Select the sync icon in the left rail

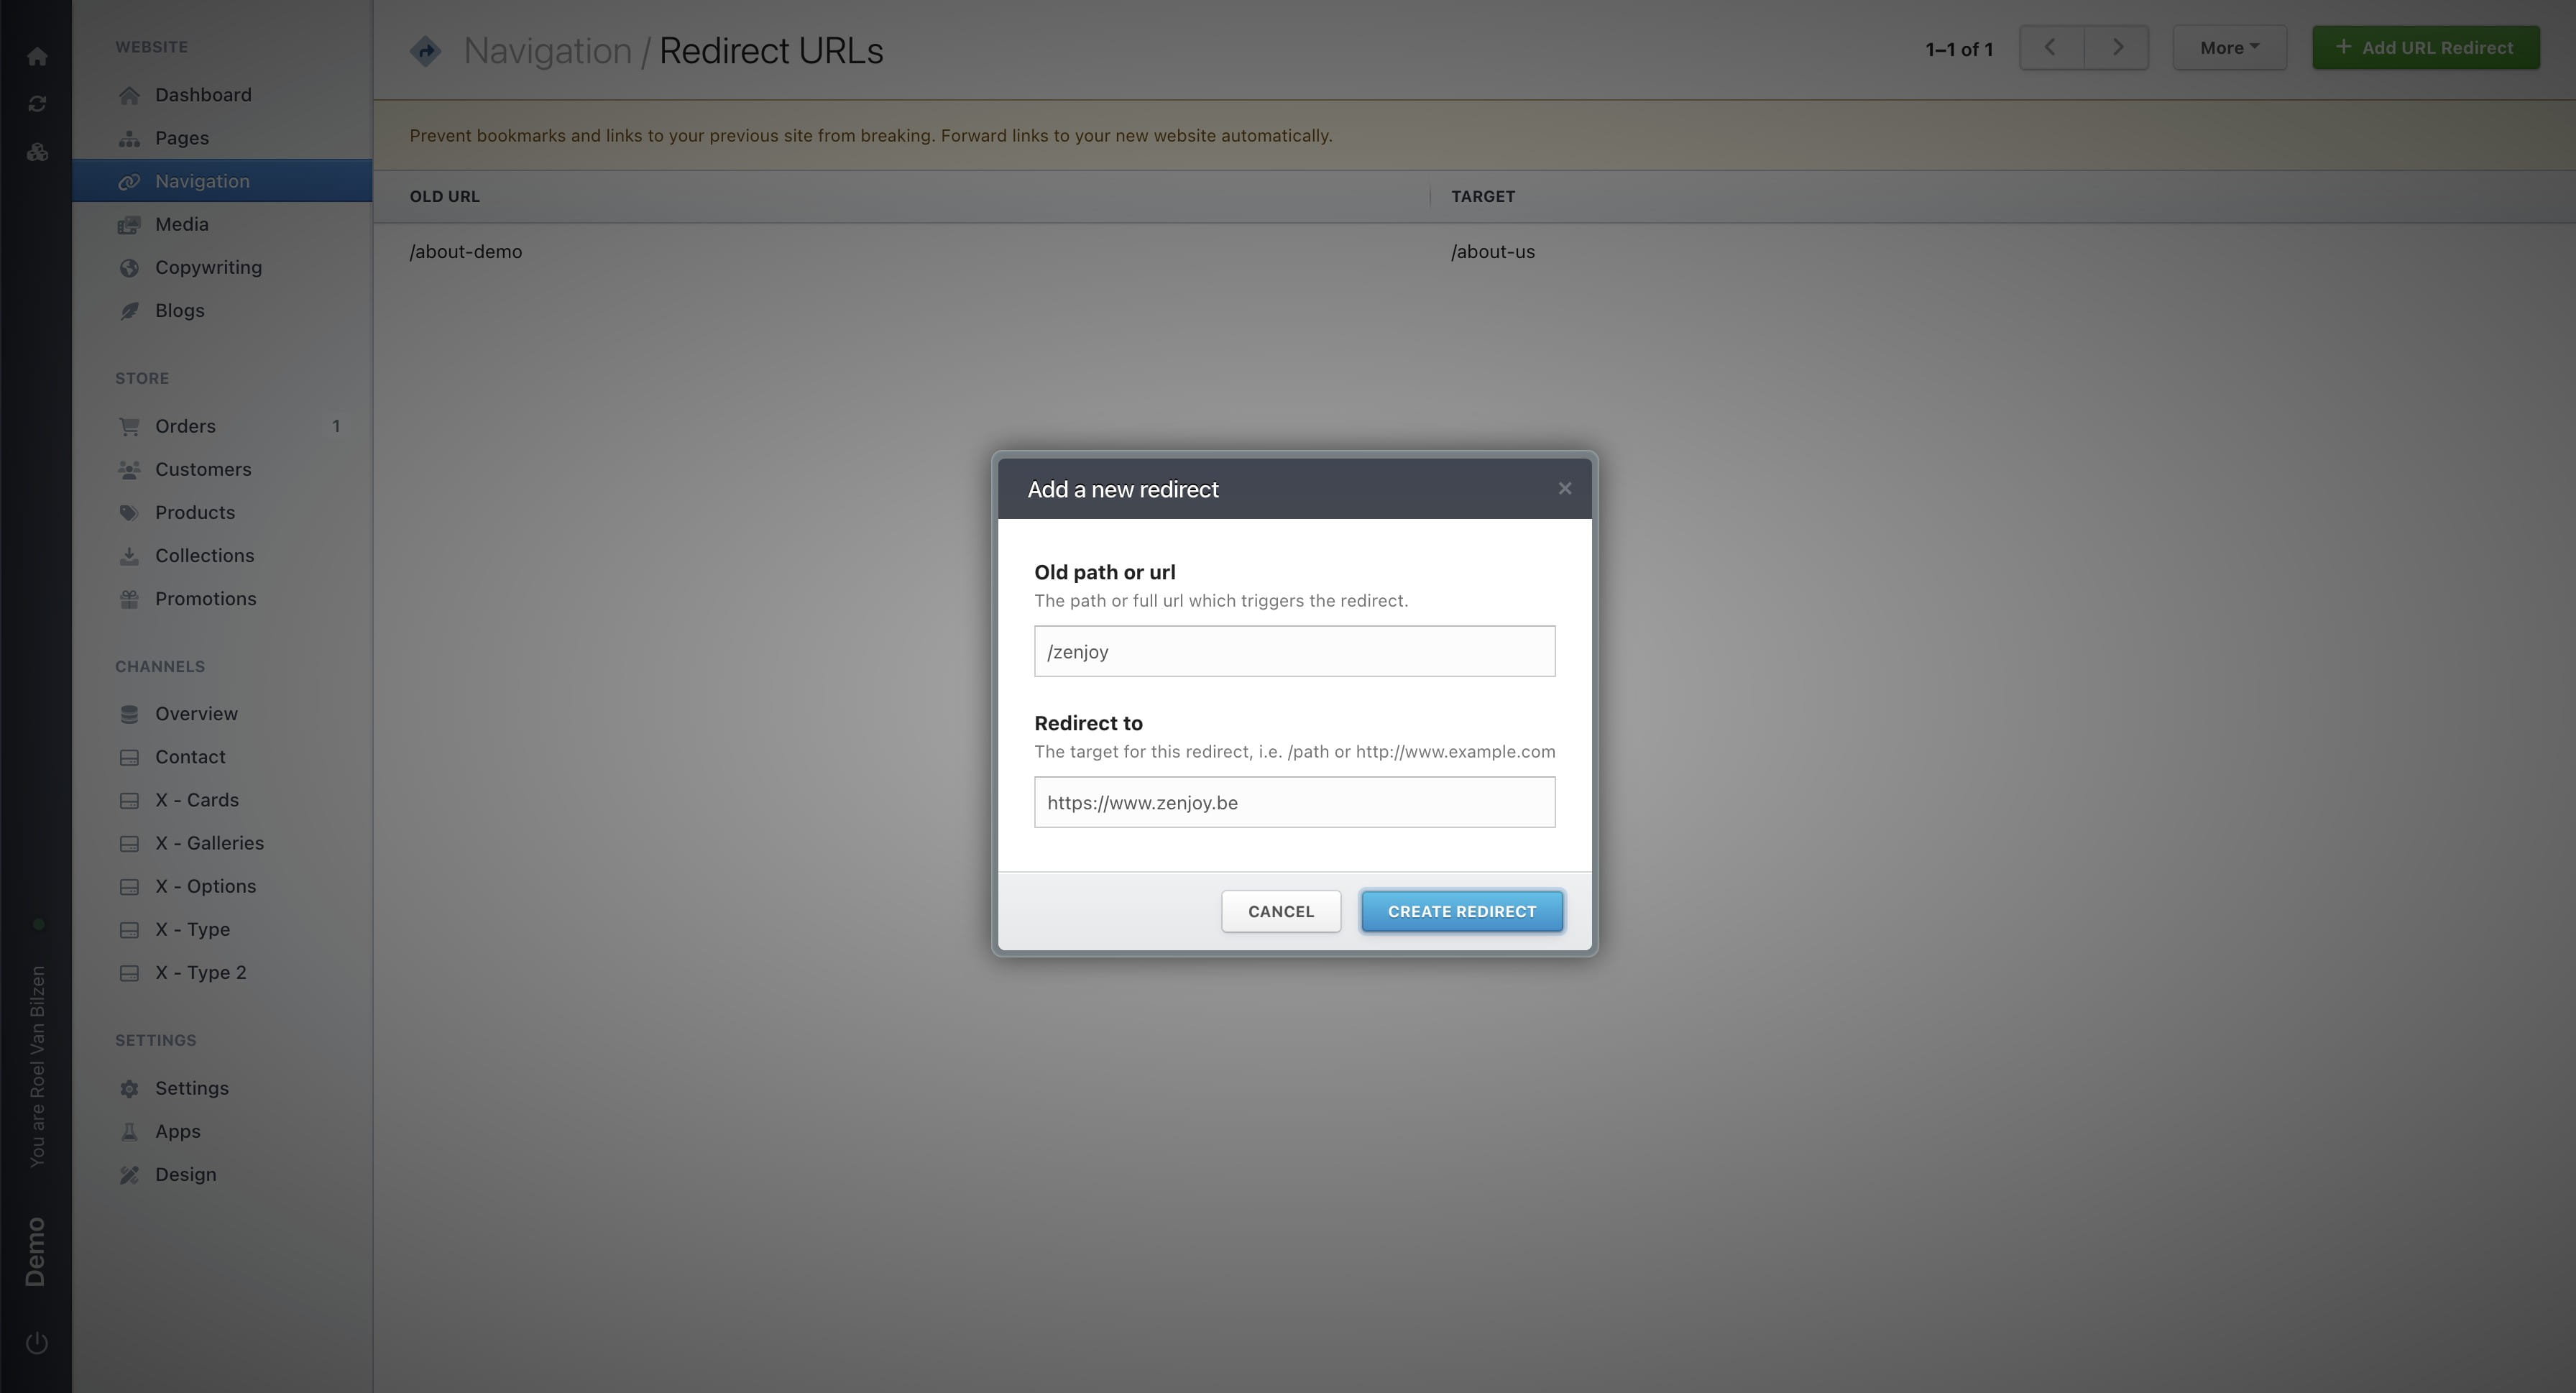tap(37, 104)
